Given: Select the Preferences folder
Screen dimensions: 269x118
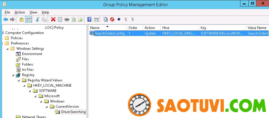Looking at the screenshot, I should (20, 43).
